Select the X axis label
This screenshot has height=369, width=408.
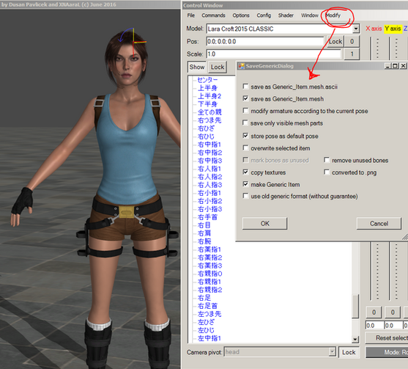point(374,29)
